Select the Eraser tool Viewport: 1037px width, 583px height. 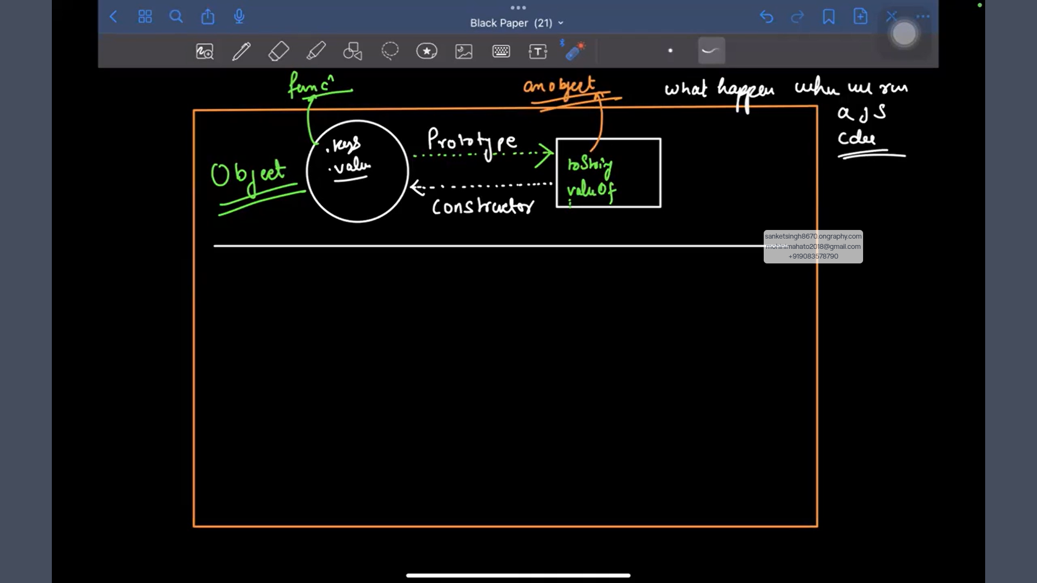point(279,51)
